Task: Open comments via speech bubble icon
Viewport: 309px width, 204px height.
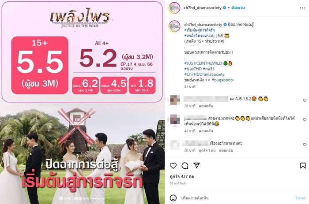Action: point(185,166)
